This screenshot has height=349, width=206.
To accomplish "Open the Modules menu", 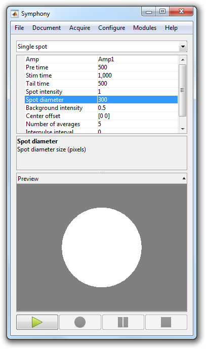I will pos(145,28).
